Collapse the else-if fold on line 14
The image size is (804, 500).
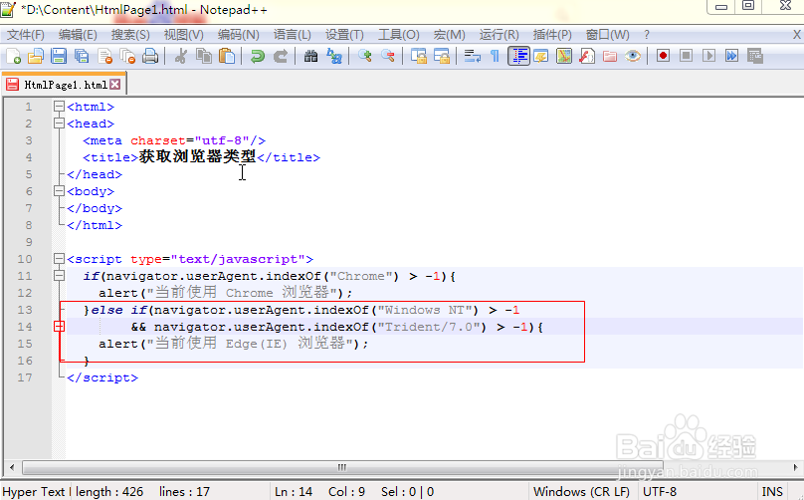[x=59, y=327]
